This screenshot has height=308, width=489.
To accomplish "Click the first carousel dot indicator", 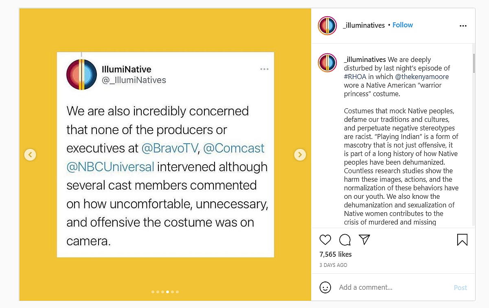I will [153, 292].
